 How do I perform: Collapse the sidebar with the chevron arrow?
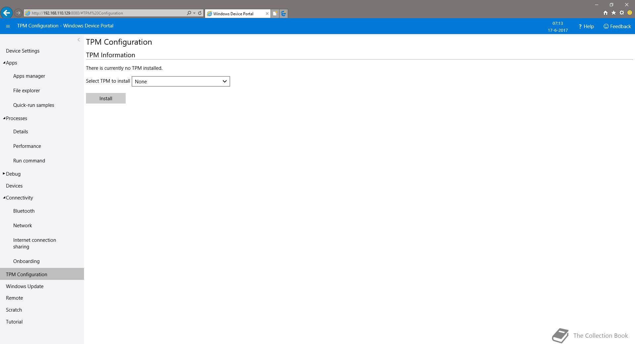[x=79, y=40]
